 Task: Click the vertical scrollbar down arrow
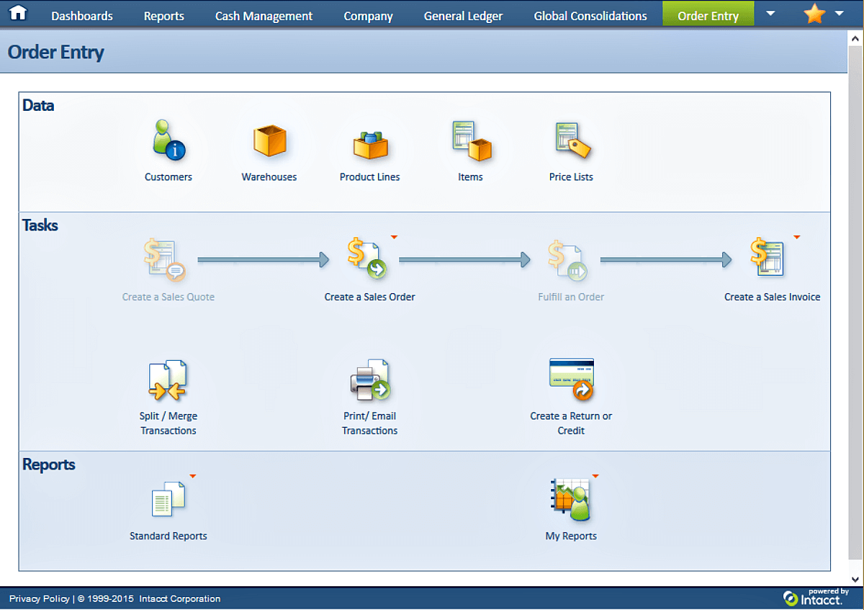[855, 579]
